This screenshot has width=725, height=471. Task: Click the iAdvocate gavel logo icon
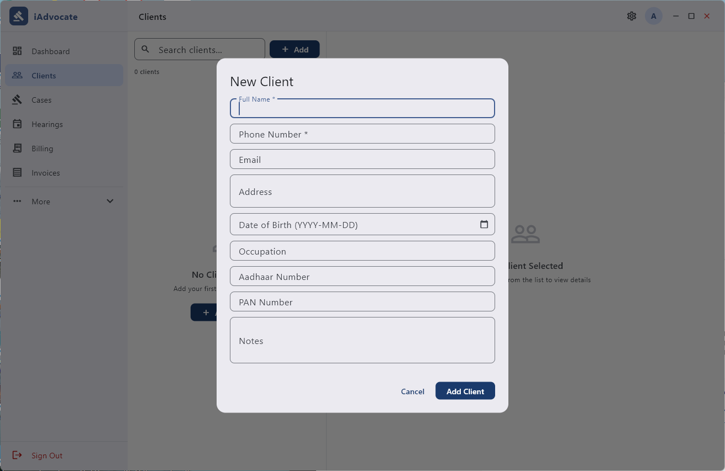[x=19, y=17]
